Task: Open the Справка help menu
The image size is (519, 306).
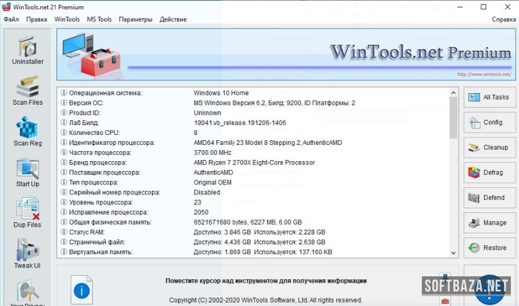Action: click(503, 19)
